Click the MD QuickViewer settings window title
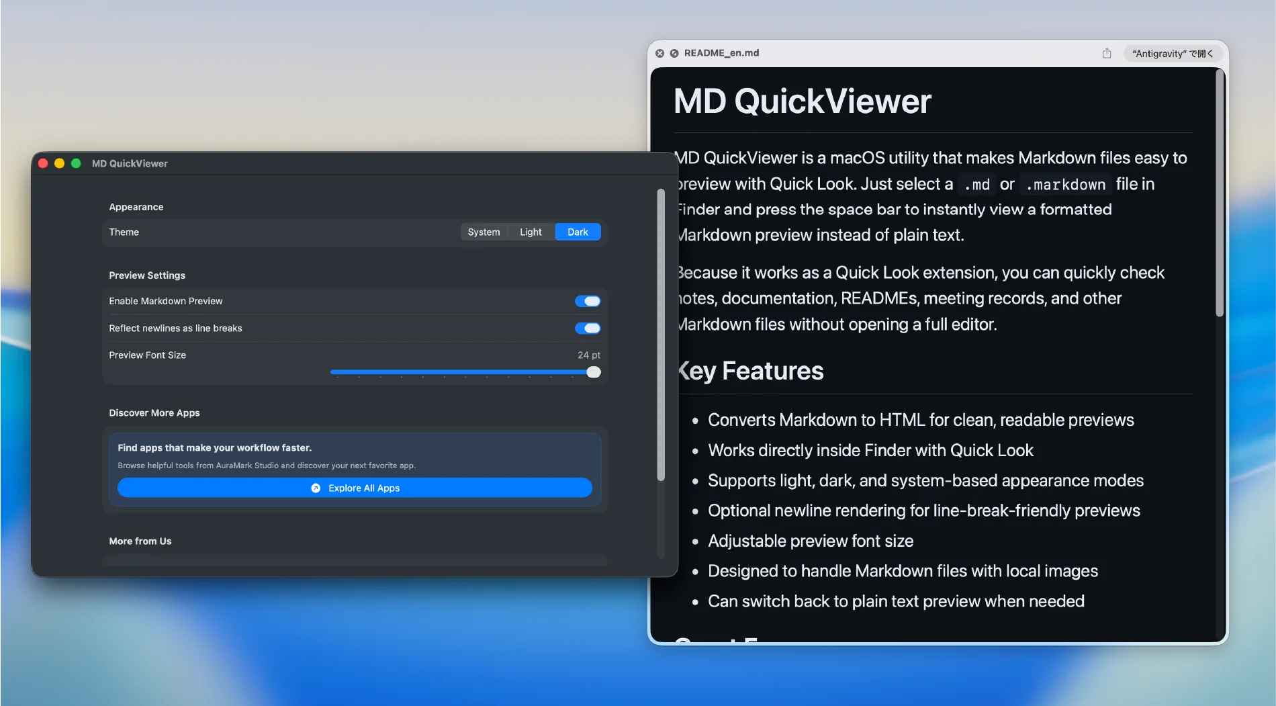This screenshot has height=706, width=1276. point(130,163)
